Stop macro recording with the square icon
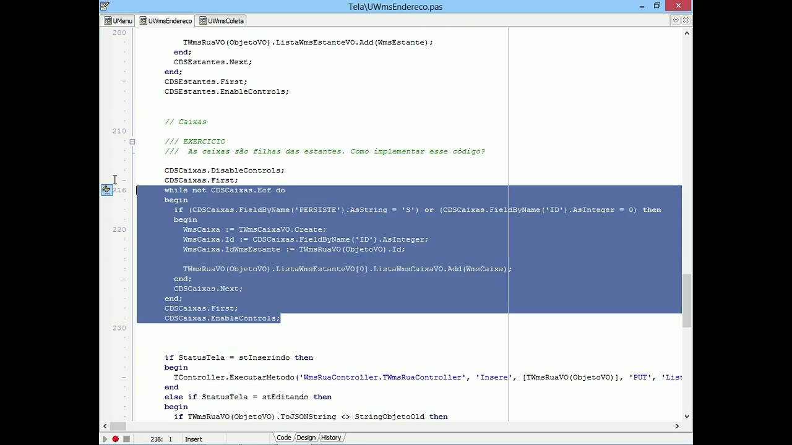The width and height of the screenshot is (792, 445). [126, 439]
